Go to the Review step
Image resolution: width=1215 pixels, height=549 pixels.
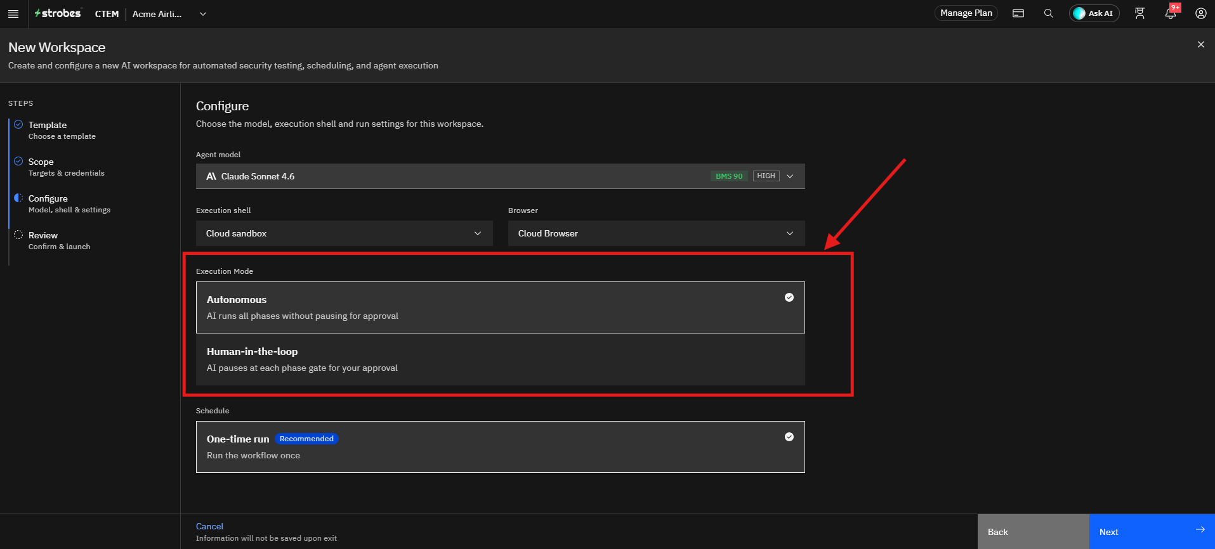tap(59, 240)
